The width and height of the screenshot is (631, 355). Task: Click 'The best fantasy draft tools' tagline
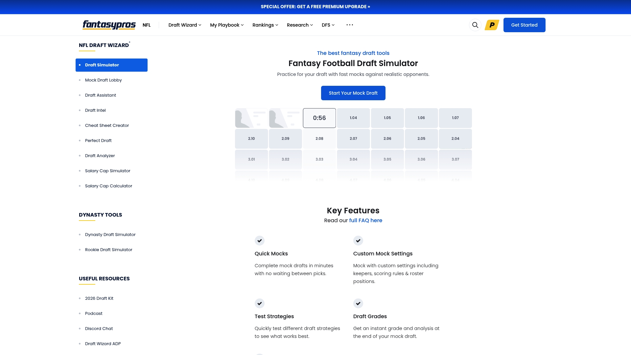353,53
